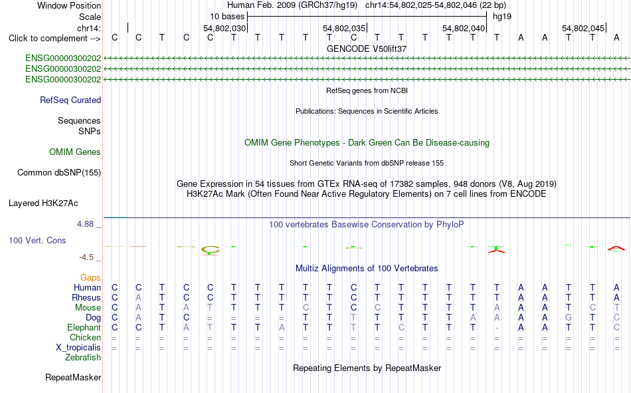This screenshot has width=631, height=393.
Task: Select the Dog alignment row label
Action: tap(93, 318)
